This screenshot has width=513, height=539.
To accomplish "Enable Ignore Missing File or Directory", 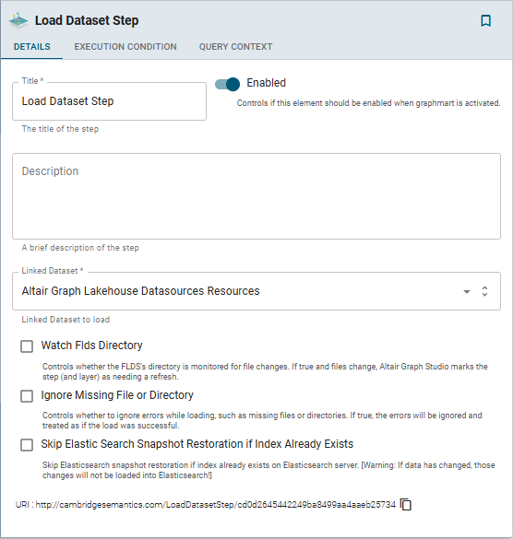I will click(27, 396).
